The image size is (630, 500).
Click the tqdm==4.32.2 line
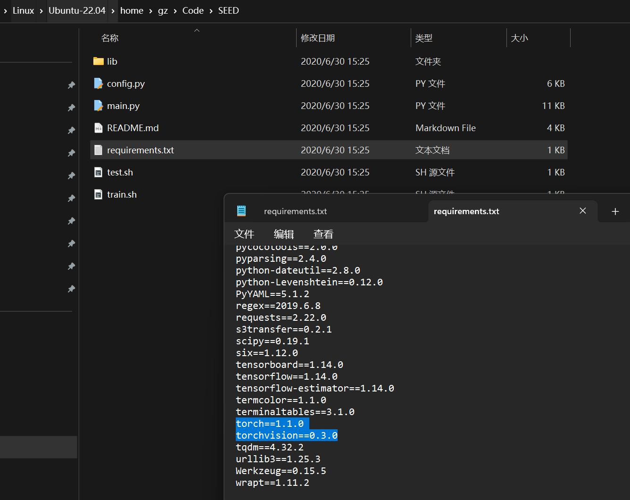[x=270, y=447]
